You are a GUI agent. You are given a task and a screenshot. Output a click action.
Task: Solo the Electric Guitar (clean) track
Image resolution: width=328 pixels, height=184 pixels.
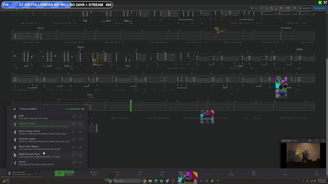click(74, 132)
